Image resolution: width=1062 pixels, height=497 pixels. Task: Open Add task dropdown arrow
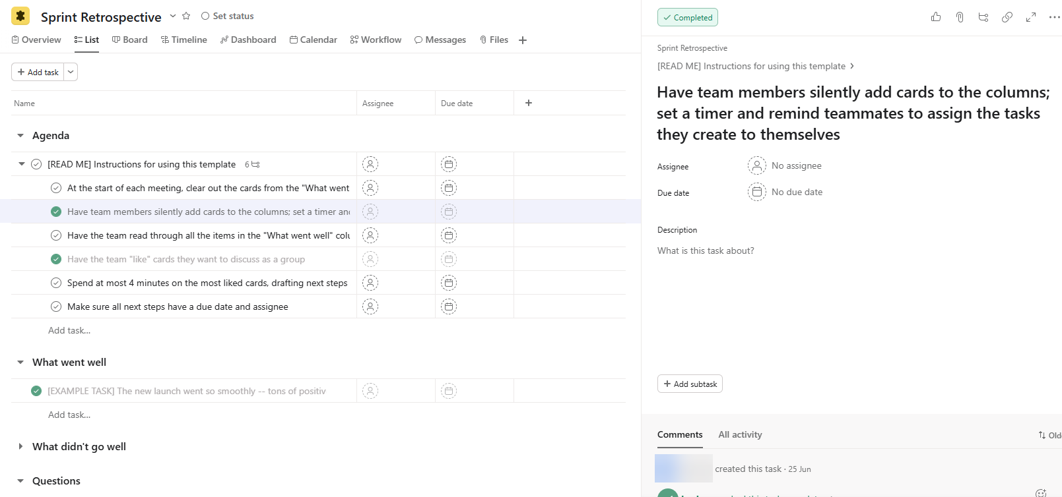[x=71, y=72]
